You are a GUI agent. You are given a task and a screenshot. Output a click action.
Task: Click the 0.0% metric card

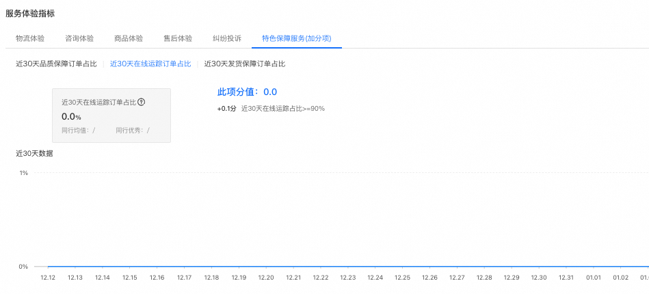pyautogui.click(x=111, y=116)
